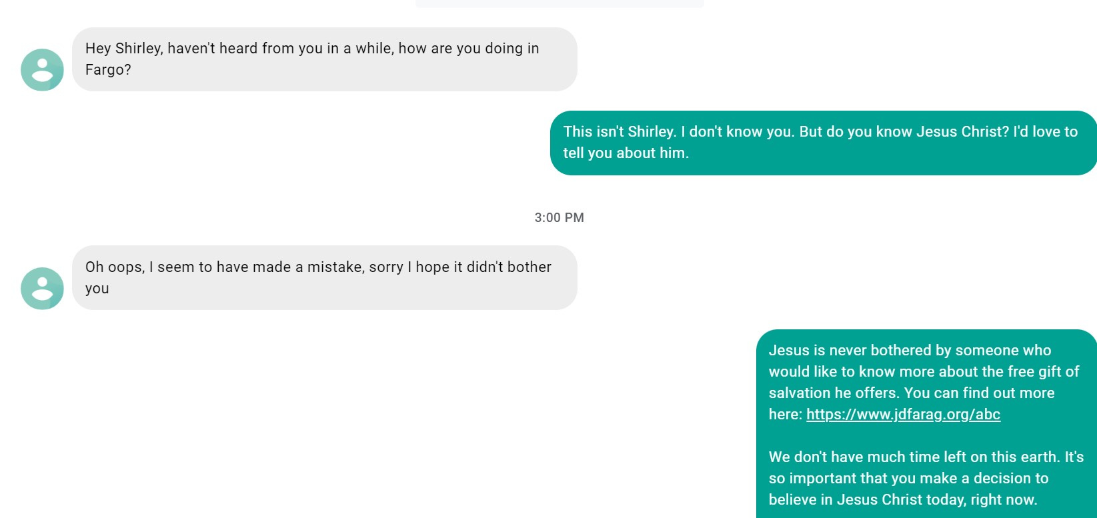Click inside the chat conversation area
The width and height of the screenshot is (1097, 518).
coord(548,267)
